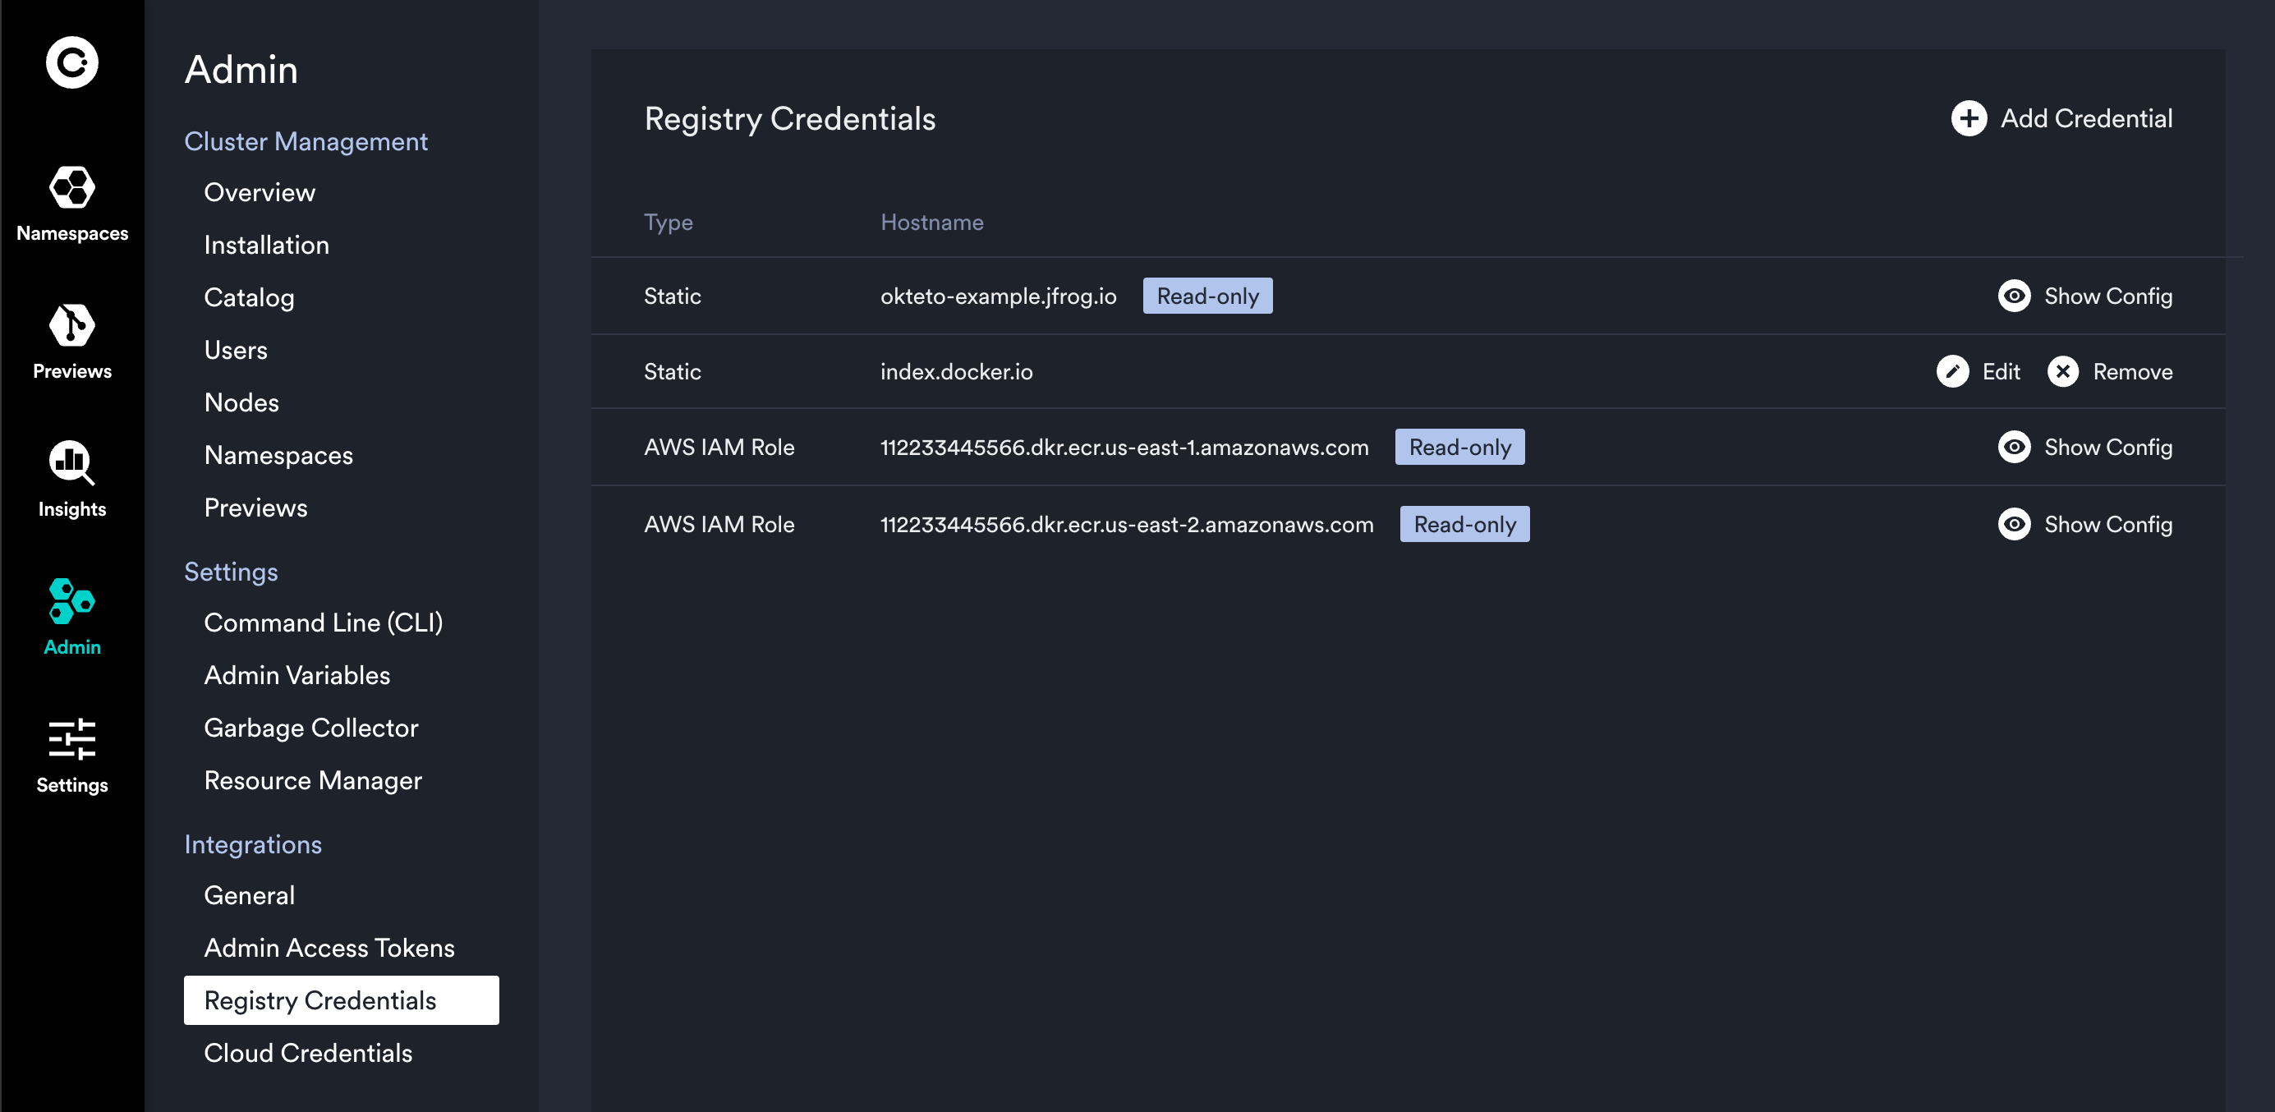Remove the index.docker.io credential

2111,372
